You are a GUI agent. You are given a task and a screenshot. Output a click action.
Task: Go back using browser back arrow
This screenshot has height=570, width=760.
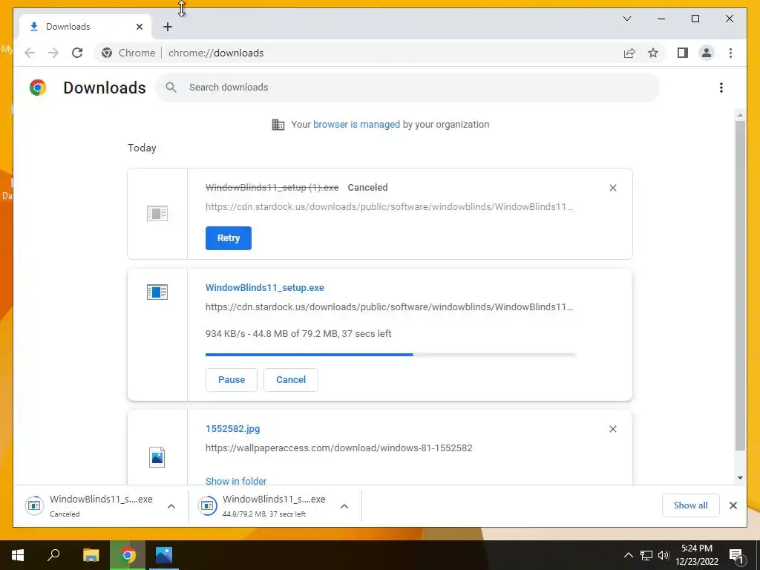[30, 53]
